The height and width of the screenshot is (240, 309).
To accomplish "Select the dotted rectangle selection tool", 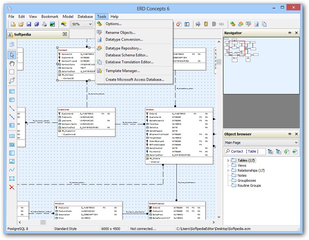I will click(12, 72).
